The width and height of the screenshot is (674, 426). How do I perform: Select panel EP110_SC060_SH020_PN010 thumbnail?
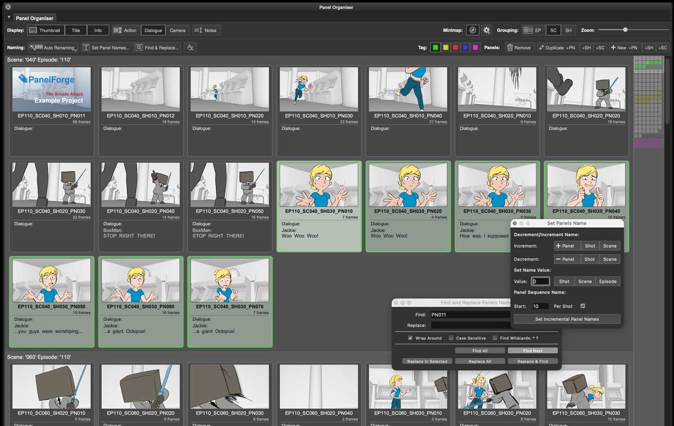pos(52,387)
